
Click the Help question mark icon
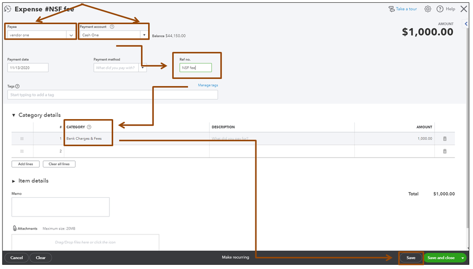click(x=440, y=9)
